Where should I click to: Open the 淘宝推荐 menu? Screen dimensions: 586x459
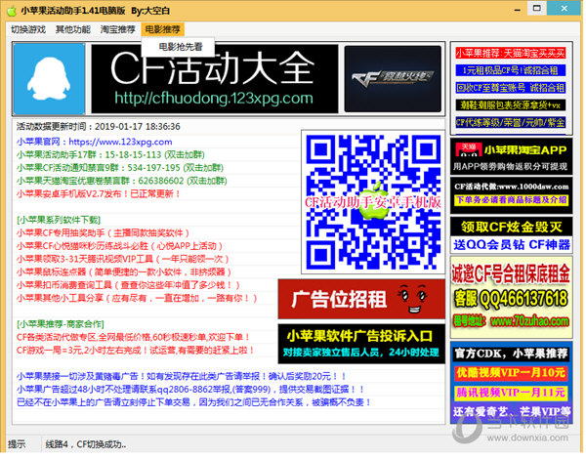[118, 29]
